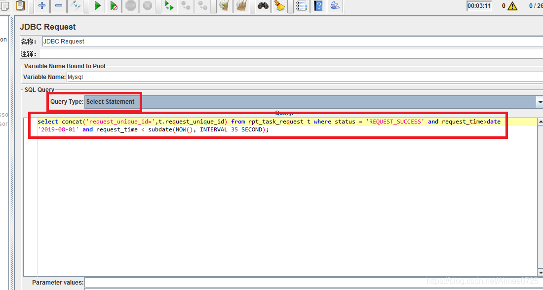
Task: Click the Shutdown test icon
Action: [148, 6]
